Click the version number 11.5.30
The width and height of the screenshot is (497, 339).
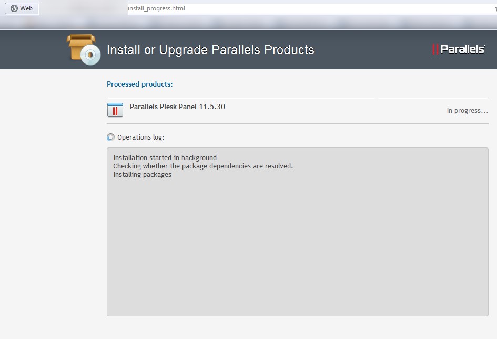click(212, 107)
